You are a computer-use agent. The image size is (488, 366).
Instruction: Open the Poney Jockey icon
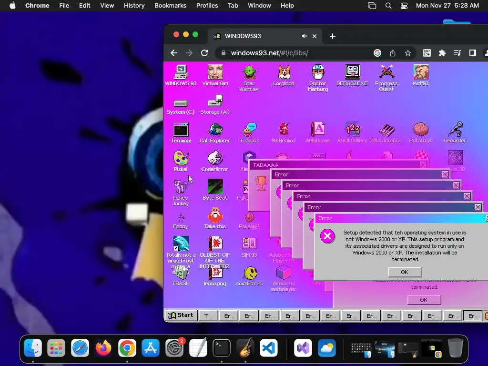(181, 193)
